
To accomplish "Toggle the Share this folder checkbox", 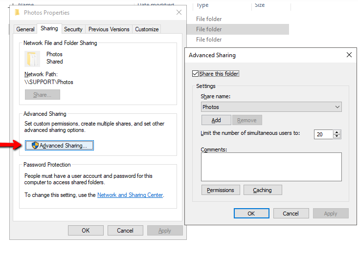I will [x=195, y=74].
